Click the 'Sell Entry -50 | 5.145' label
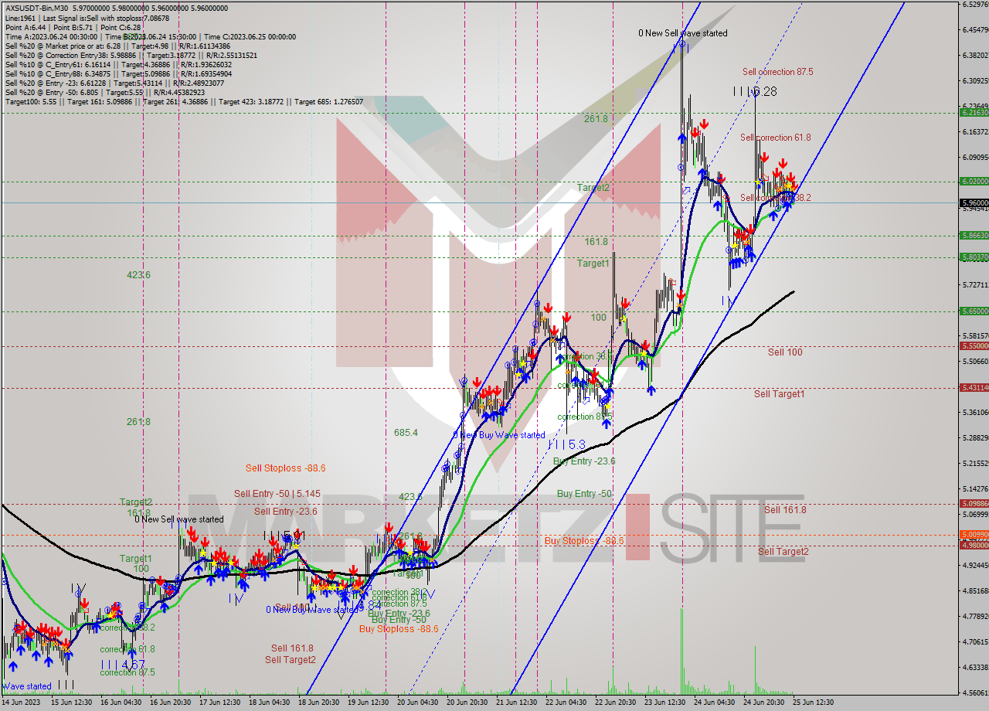 [277, 493]
